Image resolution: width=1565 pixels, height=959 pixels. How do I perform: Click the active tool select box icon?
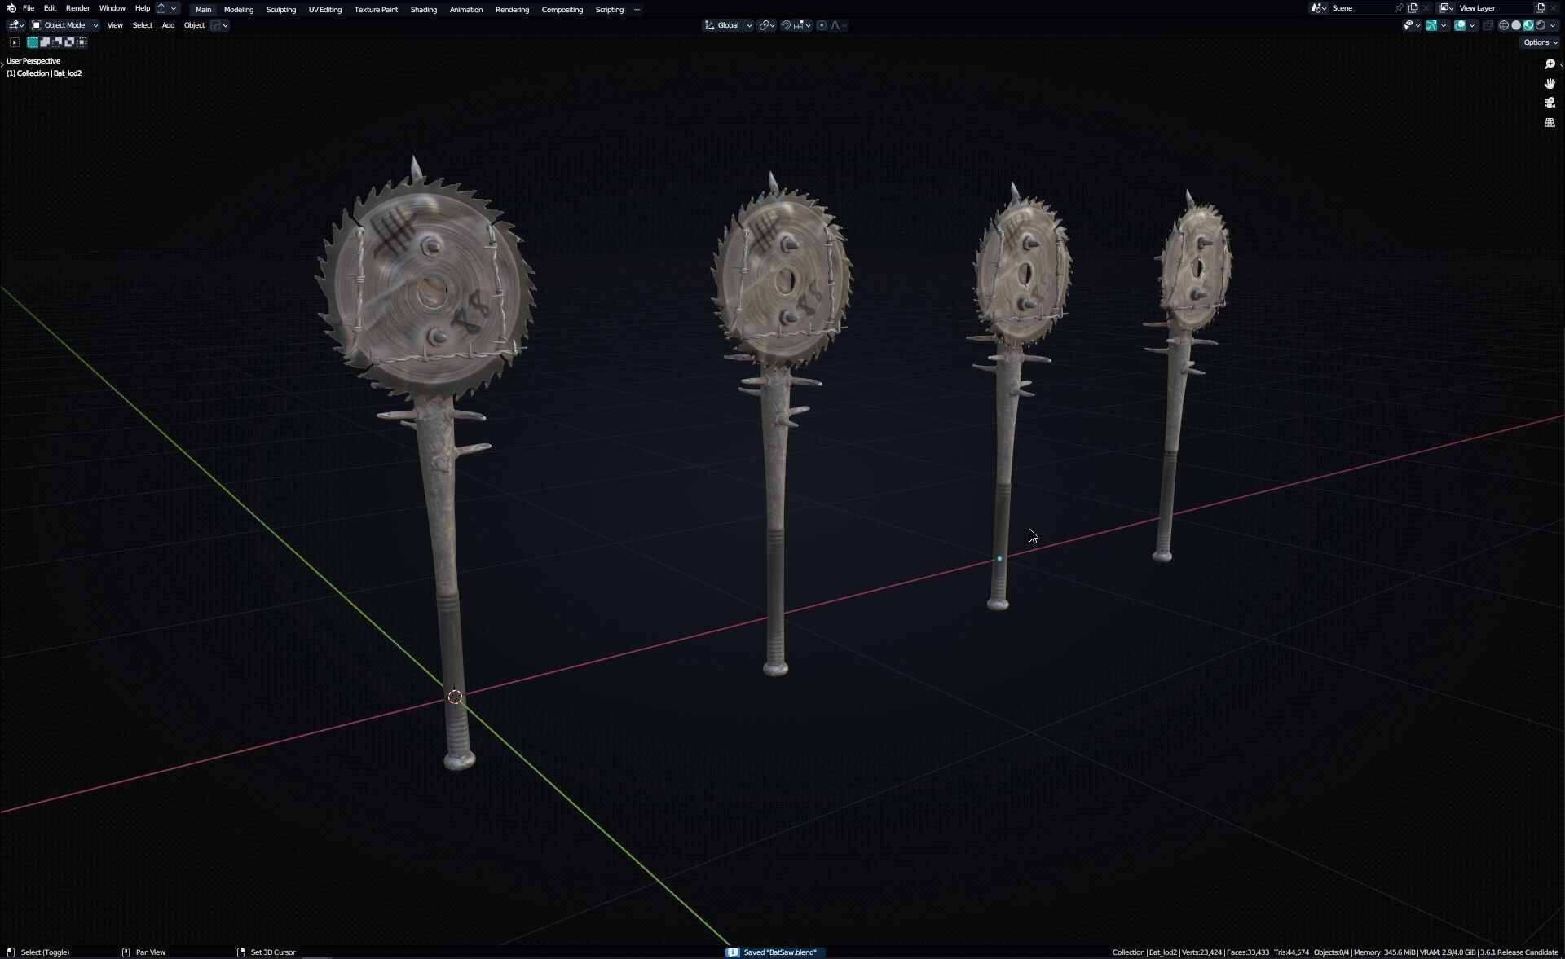coord(15,42)
